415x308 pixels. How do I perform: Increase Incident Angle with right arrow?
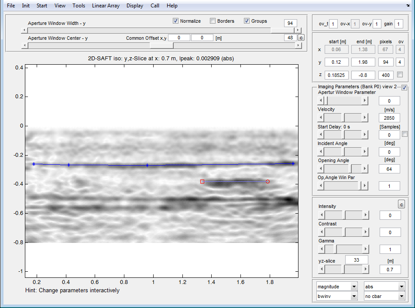(365, 152)
